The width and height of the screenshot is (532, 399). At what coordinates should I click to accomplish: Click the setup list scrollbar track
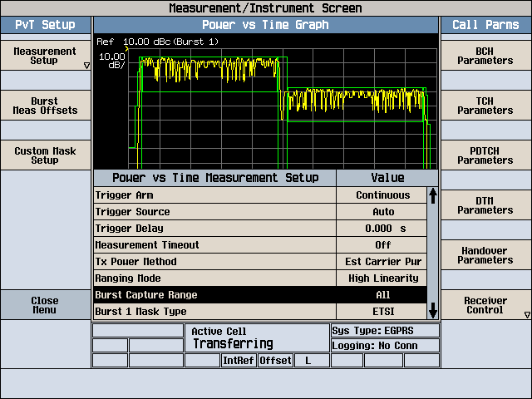432,253
